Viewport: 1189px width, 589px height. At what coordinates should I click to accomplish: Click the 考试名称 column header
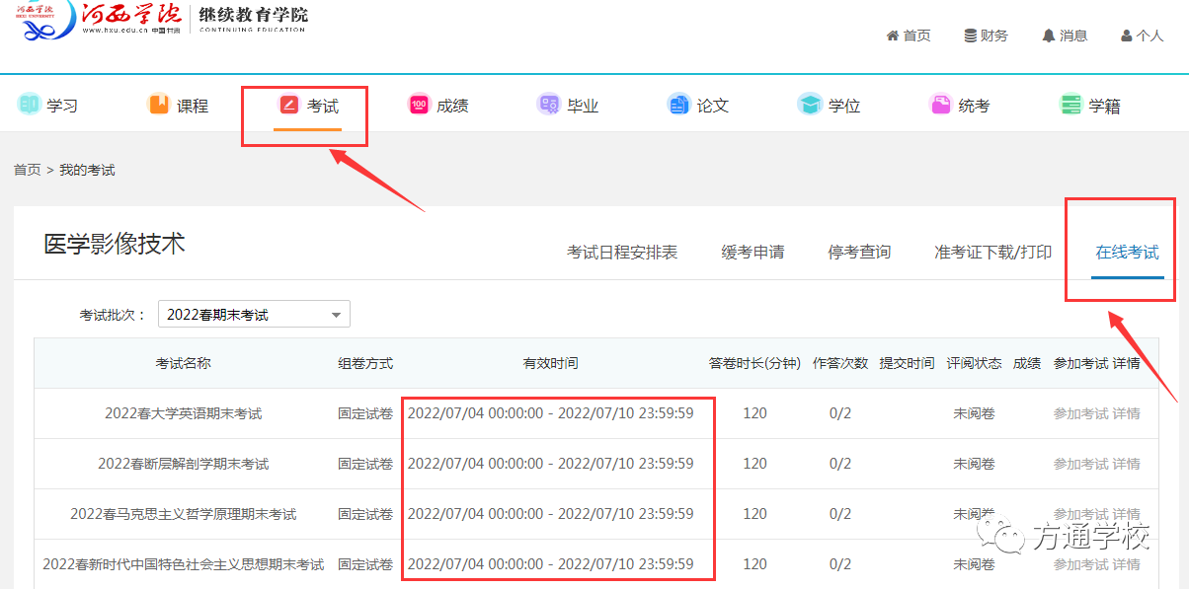(184, 363)
